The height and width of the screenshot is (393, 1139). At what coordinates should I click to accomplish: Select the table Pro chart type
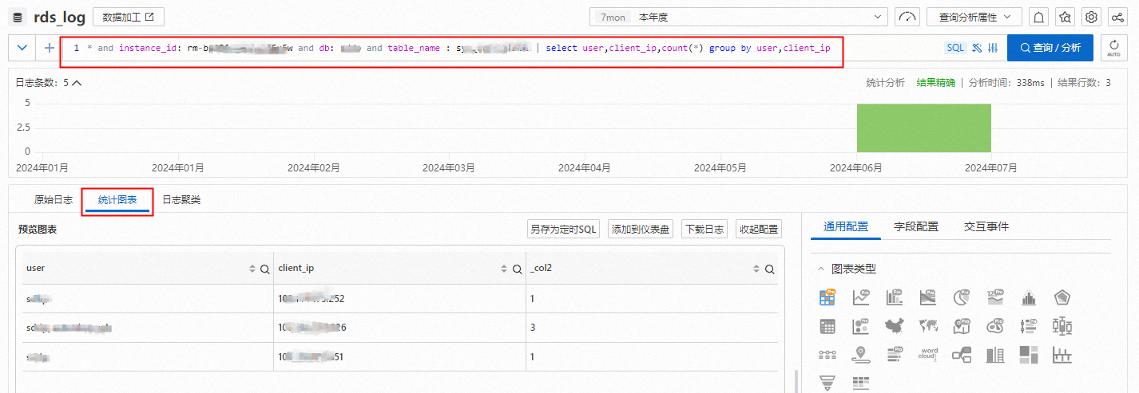point(827,297)
